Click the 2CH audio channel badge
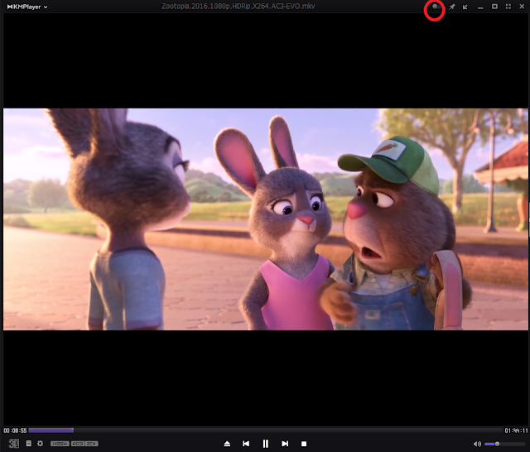The image size is (530, 452). (92, 444)
